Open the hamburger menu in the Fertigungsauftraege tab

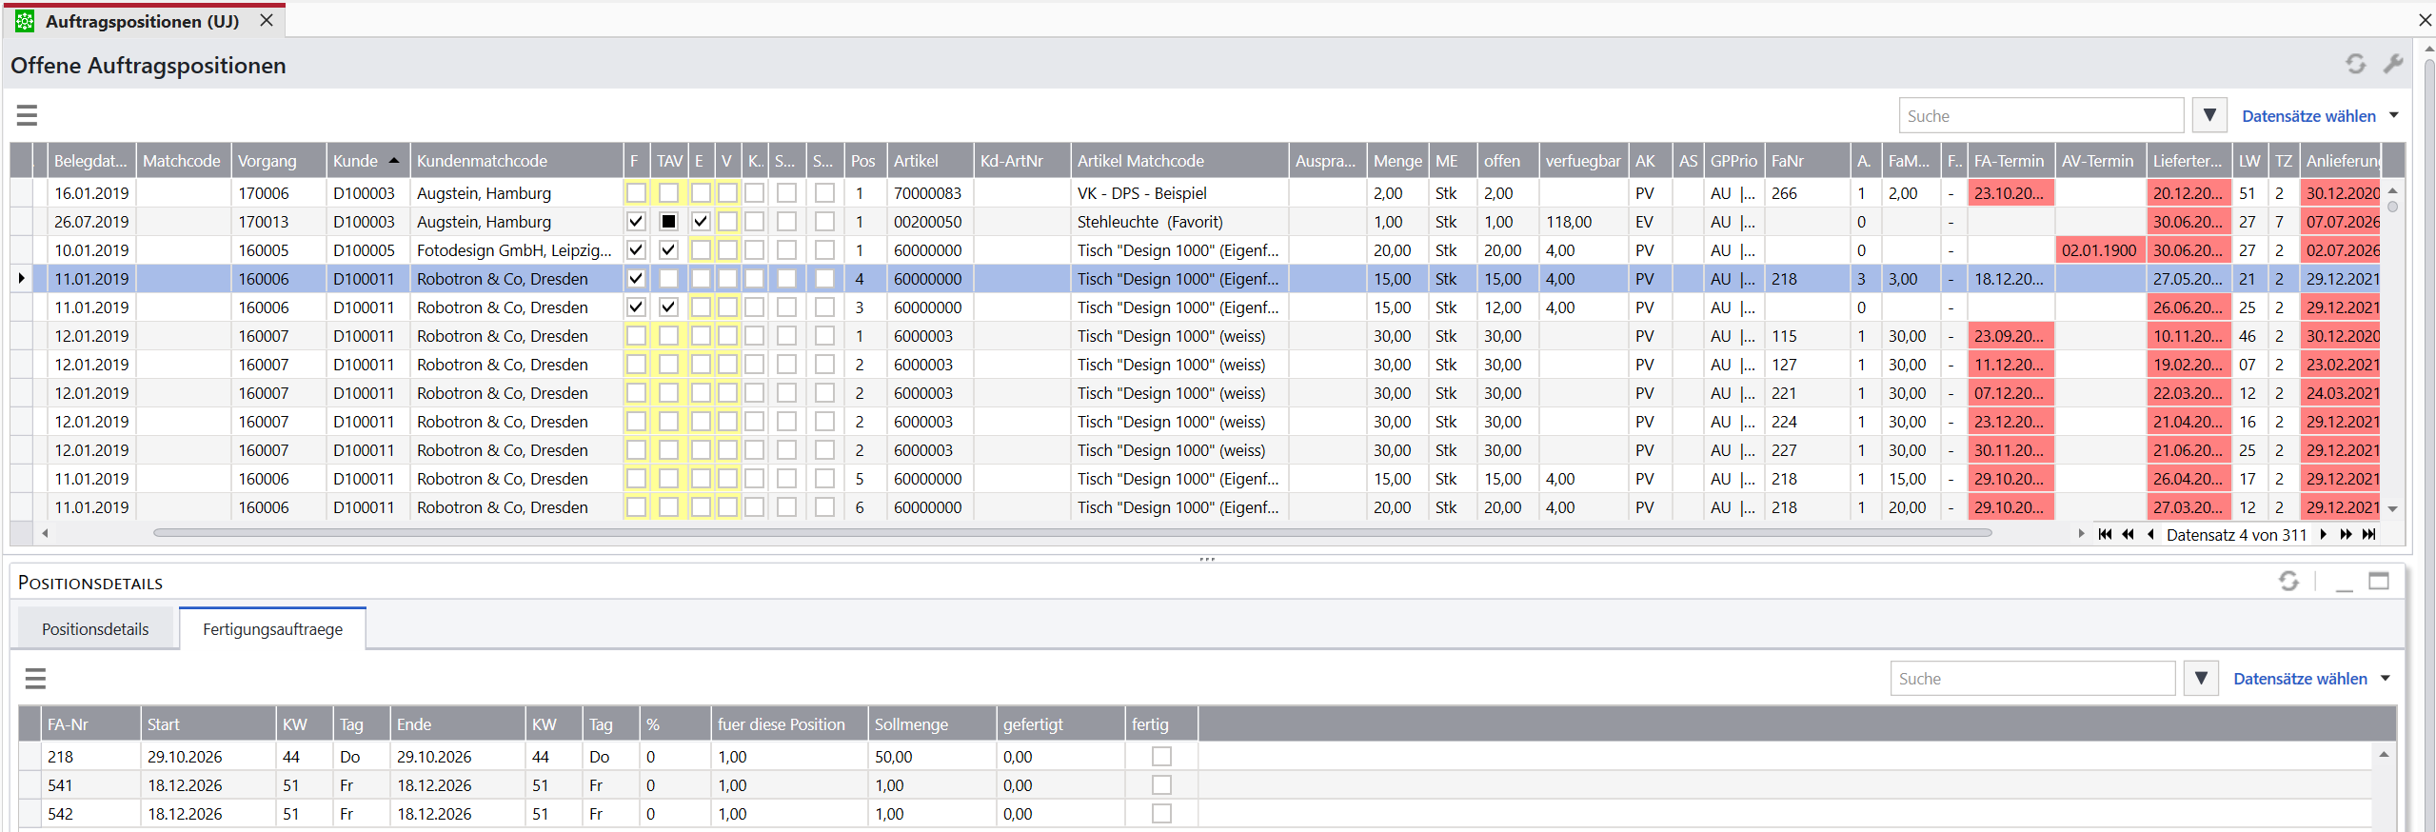coord(35,678)
